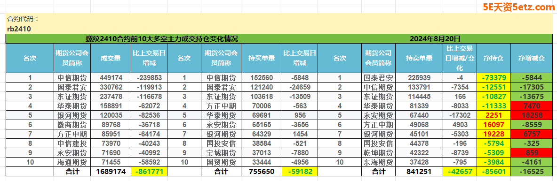This screenshot has height=181, width=557.
Task: Select the short position cell 37428
Action: pyautogui.click(x=419, y=162)
